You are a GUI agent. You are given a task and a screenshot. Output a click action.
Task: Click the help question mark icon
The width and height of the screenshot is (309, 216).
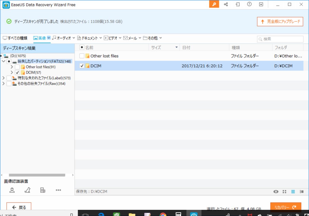pos(249,4)
